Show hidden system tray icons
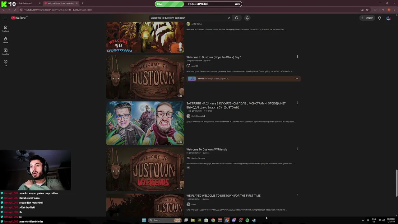 click(363, 220)
